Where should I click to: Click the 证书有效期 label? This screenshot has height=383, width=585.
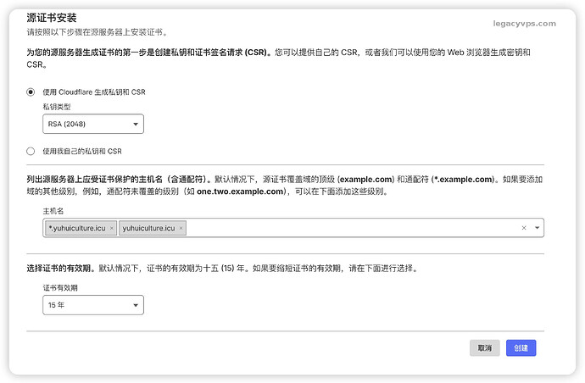(x=60, y=288)
